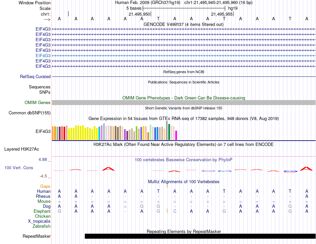Click the tallest gray GTEx expression bar
This screenshot has height=244, width=316.
pyautogui.click(x=167, y=130)
